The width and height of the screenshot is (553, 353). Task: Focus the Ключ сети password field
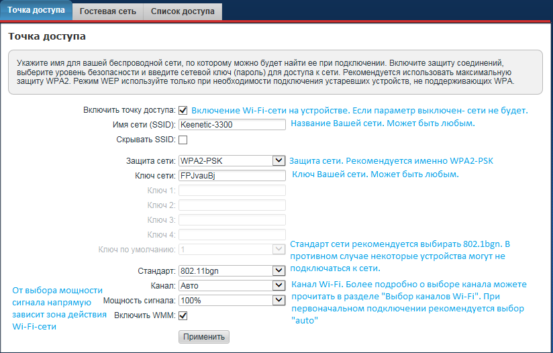pos(232,175)
